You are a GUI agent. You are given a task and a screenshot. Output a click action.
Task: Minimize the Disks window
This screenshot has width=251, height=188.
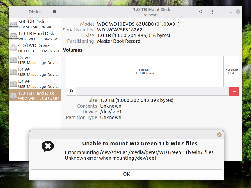click(224, 12)
